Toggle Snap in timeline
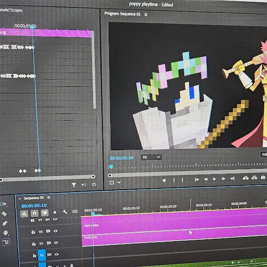This screenshot has height=267, width=267. click(x=34, y=213)
